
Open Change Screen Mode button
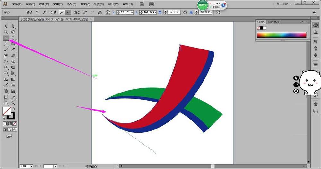(x=9, y=136)
